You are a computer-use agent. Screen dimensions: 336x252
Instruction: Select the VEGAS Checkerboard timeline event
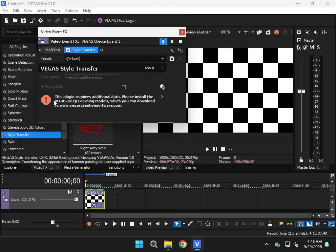click(x=95, y=199)
